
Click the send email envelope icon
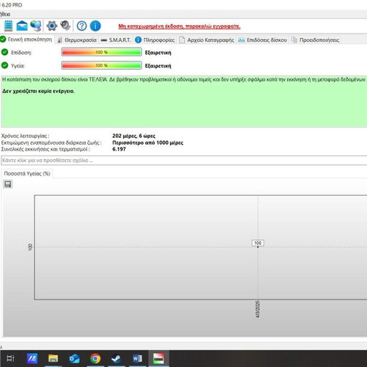coord(22,26)
